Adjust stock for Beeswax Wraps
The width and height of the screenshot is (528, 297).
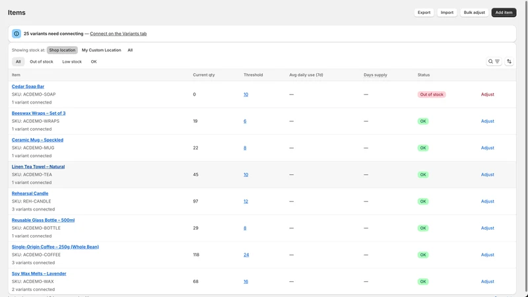(x=488, y=121)
